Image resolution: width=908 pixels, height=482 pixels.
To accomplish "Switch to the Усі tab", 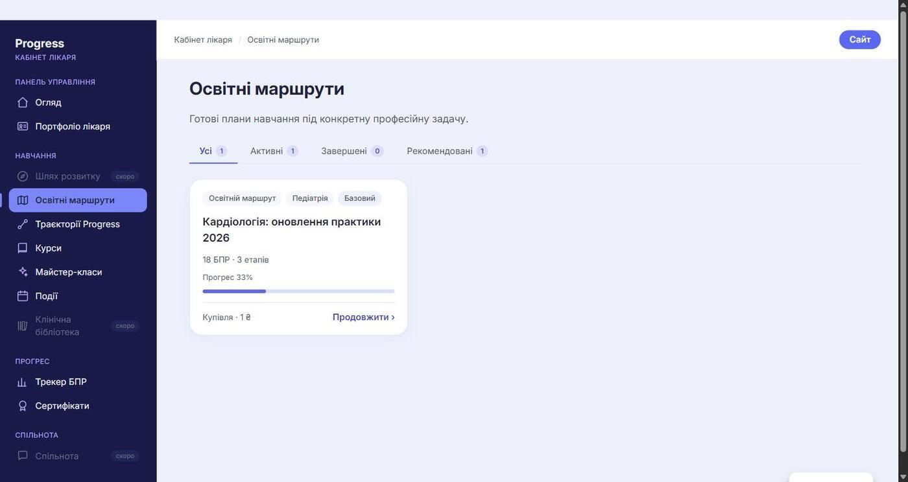I will (213, 151).
